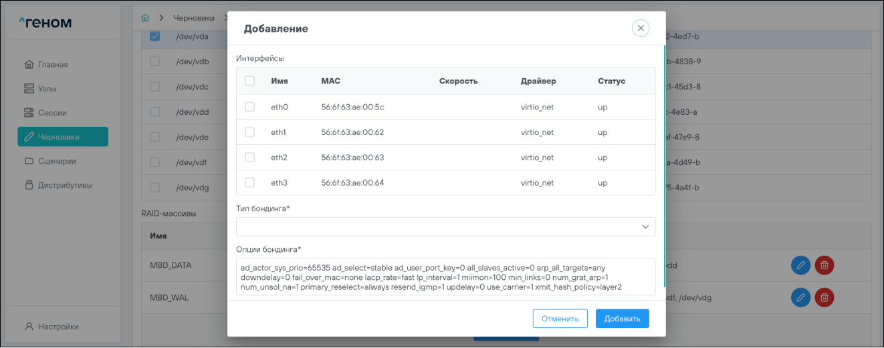Click into the Опции бондинга text field
The width and height of the screenshot is (884, 348).
(445, 277)
